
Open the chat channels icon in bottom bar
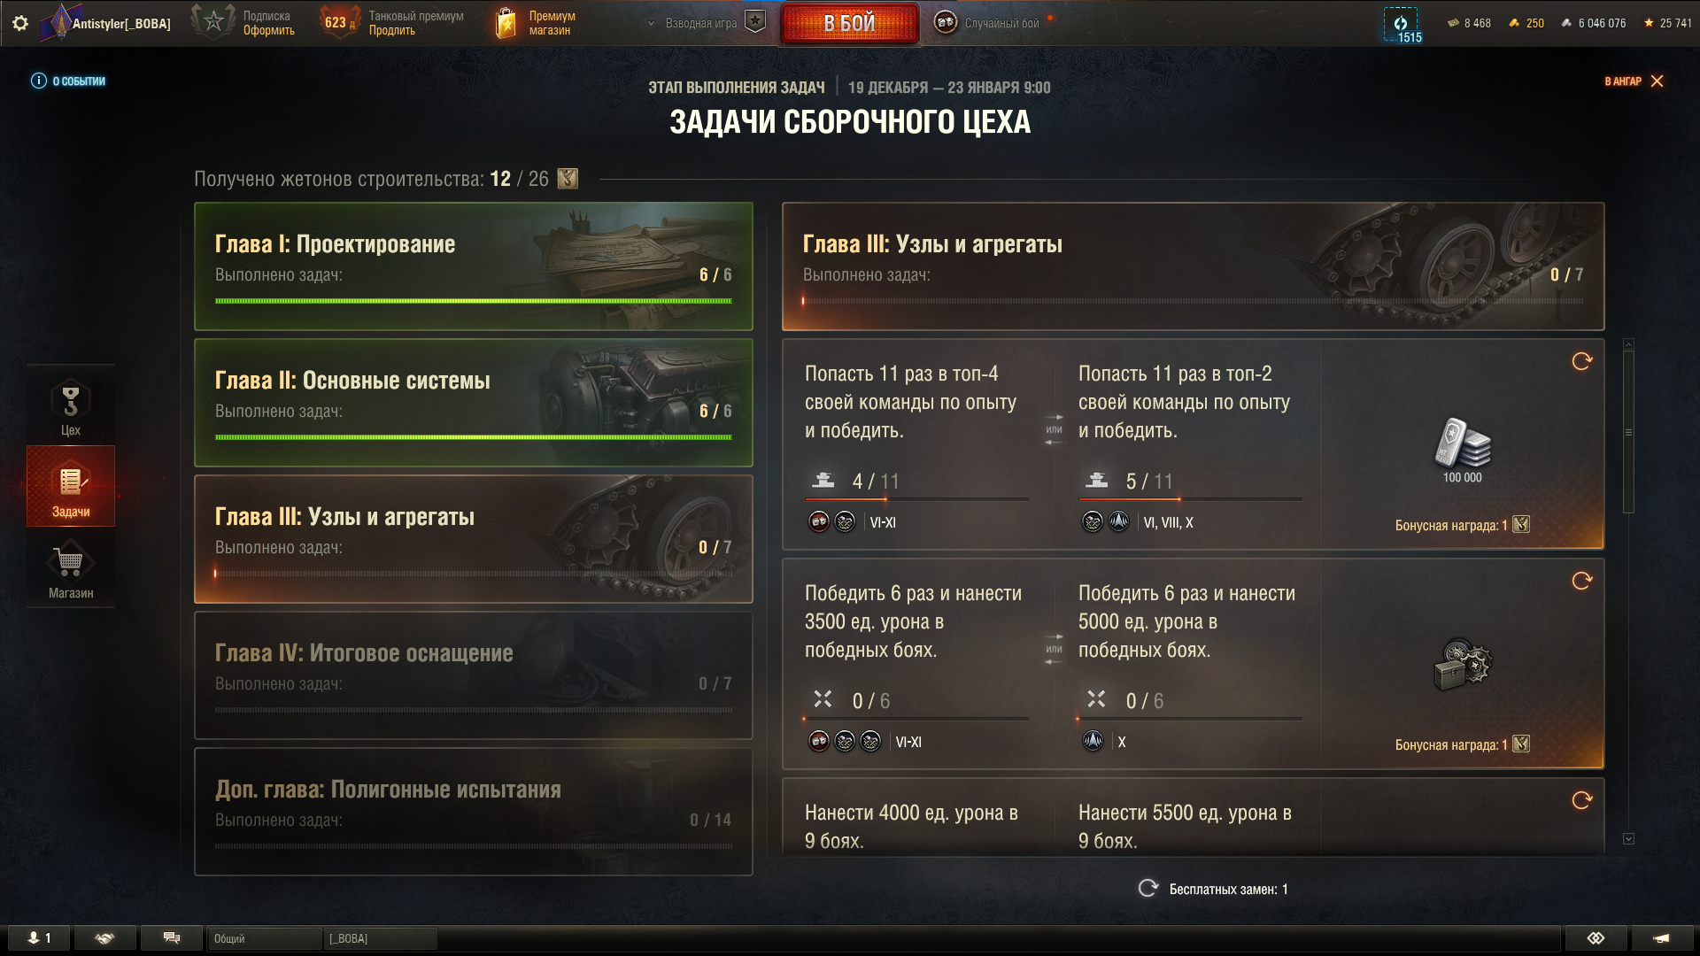(x=172, y=938)
